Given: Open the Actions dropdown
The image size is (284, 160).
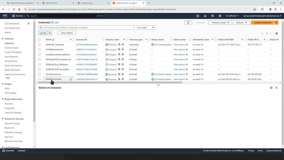Looking at the screenshot, I should pyautogui.click(x=241, y=23).
